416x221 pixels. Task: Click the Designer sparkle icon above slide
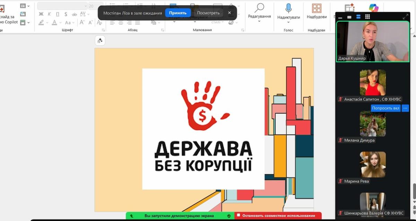click(100, 41)
